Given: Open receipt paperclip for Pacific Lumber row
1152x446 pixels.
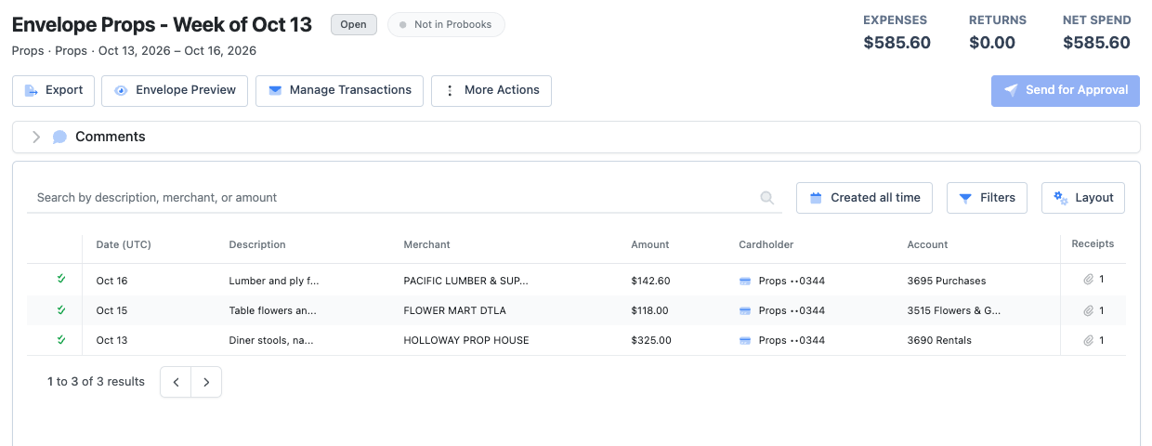Looking at the screenshot, I should pos(1088,280).
